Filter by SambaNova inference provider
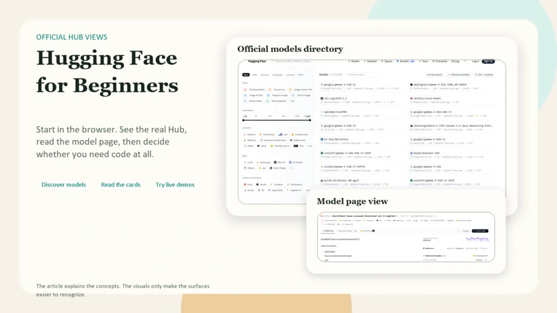The width and height of the screenshot is (557, 313). pos(295,185)
